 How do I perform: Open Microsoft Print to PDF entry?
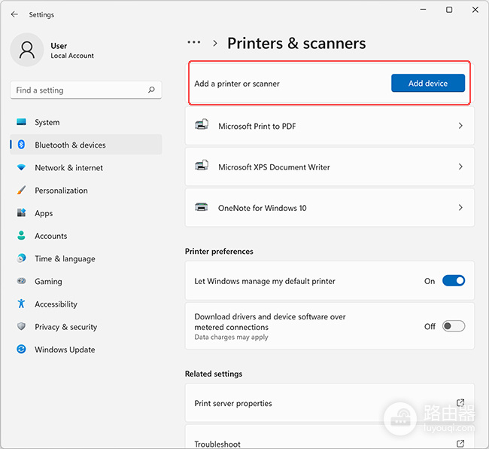point(330,126)
